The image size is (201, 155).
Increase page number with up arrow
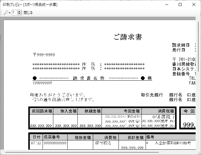(19, 11)
